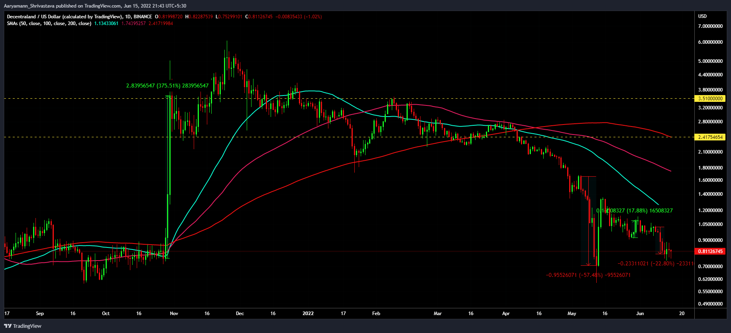Click the 375.51% gain measurement label
Viewport: 731px width, 333px height.
(167, 86)
